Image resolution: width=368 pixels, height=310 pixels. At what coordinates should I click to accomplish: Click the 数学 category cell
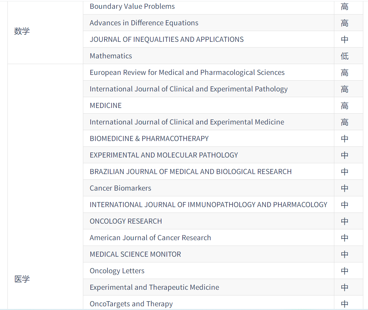coord(22,31)
